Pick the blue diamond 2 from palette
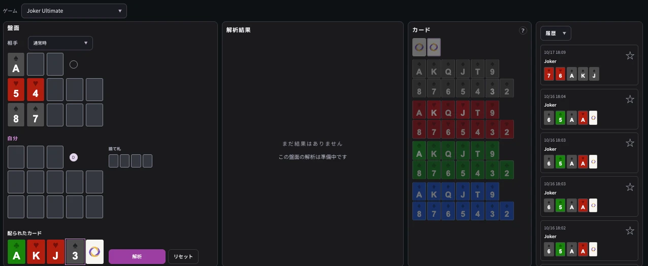 (507, 211)
